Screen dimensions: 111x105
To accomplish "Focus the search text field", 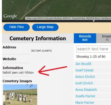I will pyautogui.click(x=94, y=49).
